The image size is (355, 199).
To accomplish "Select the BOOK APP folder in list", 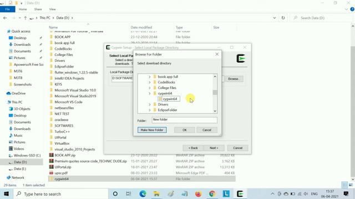I will tap(62, 37).
